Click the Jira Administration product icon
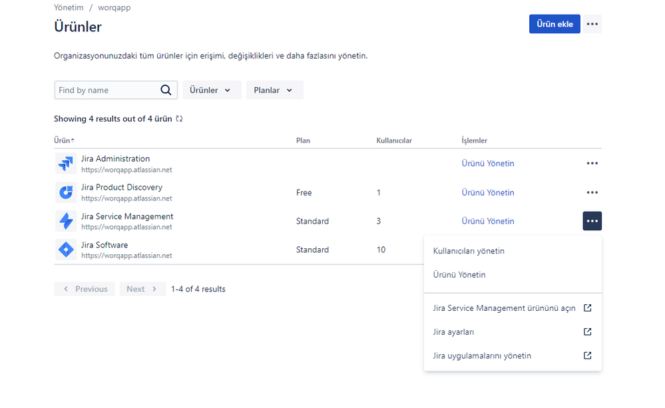The width and height of the screenshot is (665, 408). [x=66, y=163]
